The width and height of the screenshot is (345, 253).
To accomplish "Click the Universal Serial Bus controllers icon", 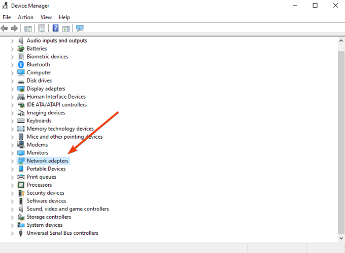I will point(21,233).
